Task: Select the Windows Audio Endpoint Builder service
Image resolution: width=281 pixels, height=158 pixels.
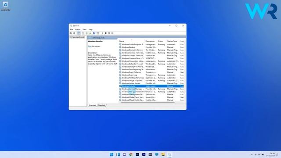Action: point(151,44)
